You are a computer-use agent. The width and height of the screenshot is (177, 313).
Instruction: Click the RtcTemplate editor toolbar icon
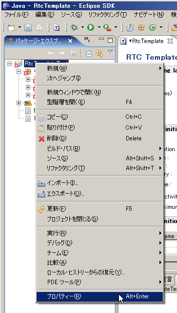tap(57, 27)
